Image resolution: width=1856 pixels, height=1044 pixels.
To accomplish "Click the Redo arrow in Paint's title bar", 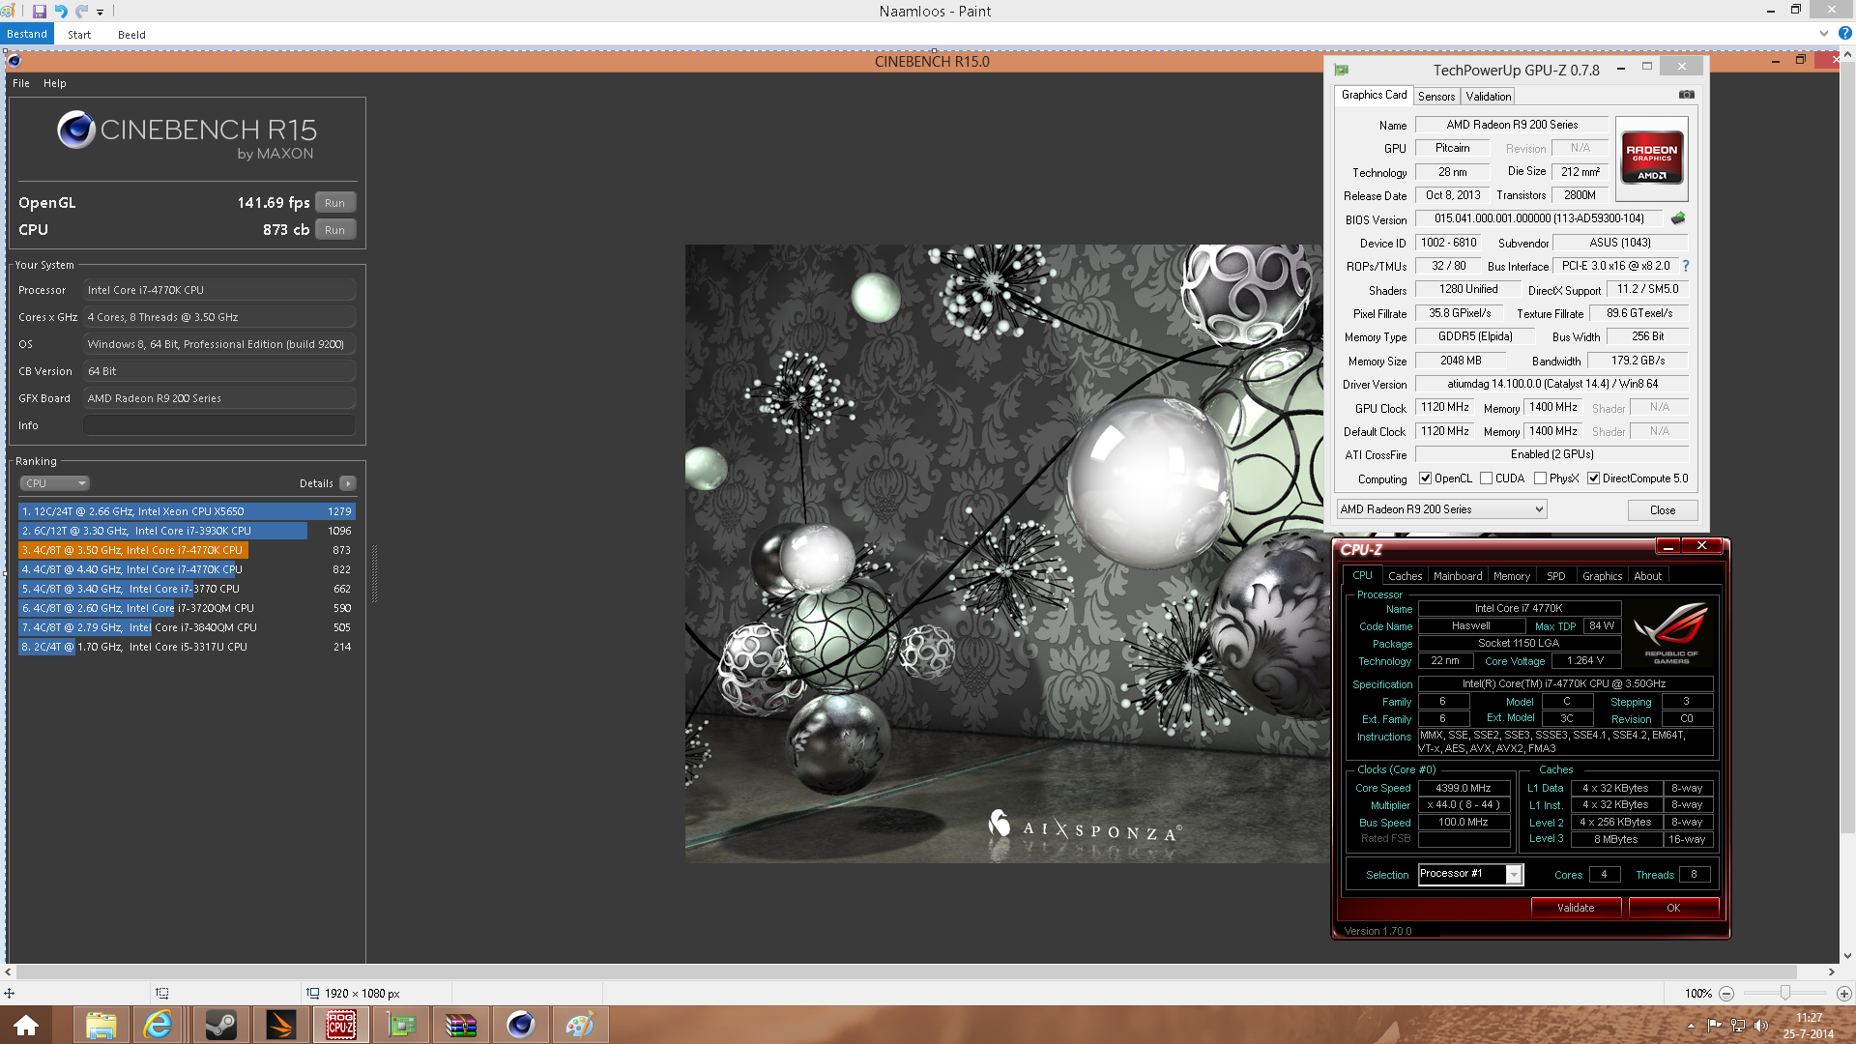I will point(81,12).
